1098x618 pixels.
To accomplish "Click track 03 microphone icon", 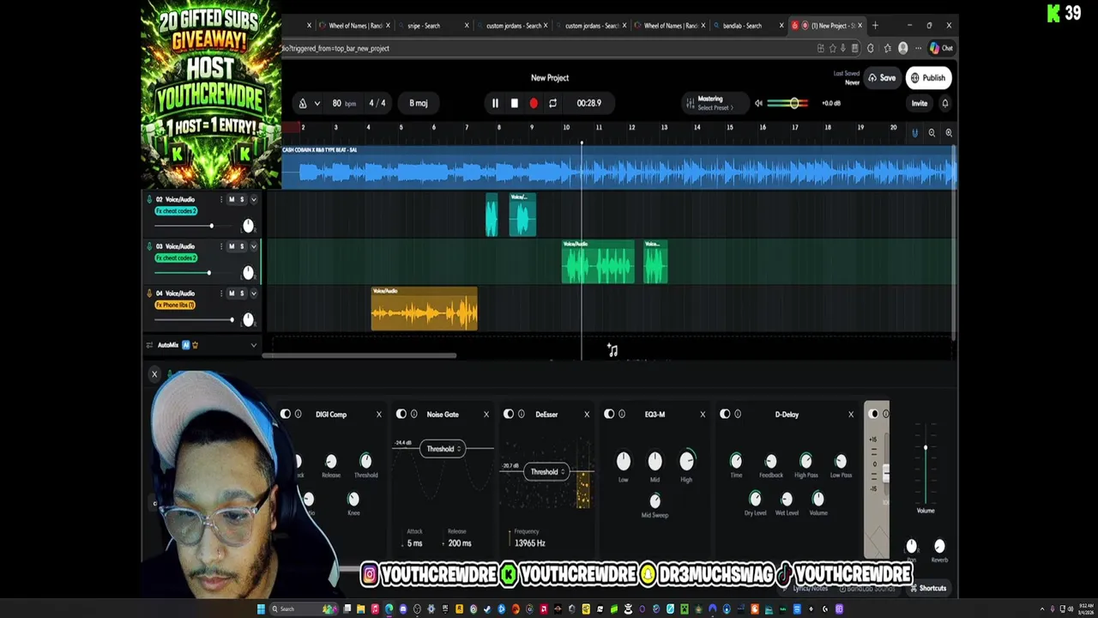I will click(149, 246).
